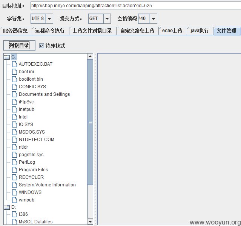
Task: Select the MySQL Datafiles entry text
Action: point(36,222)
